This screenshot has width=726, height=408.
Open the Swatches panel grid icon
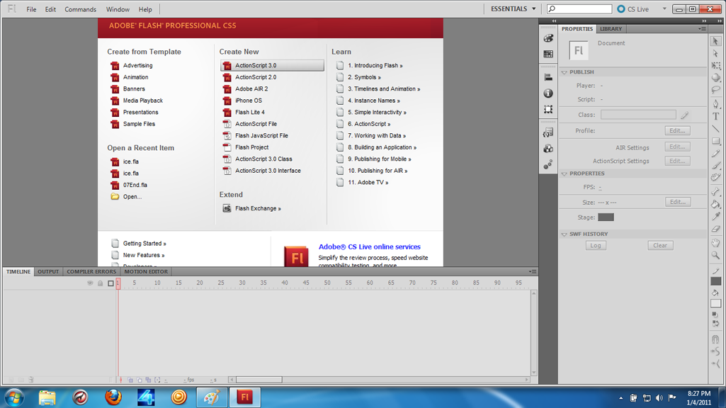click(x=548, y=54)
